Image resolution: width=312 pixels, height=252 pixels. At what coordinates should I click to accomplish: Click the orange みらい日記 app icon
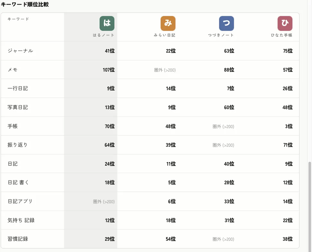(168, 23)
